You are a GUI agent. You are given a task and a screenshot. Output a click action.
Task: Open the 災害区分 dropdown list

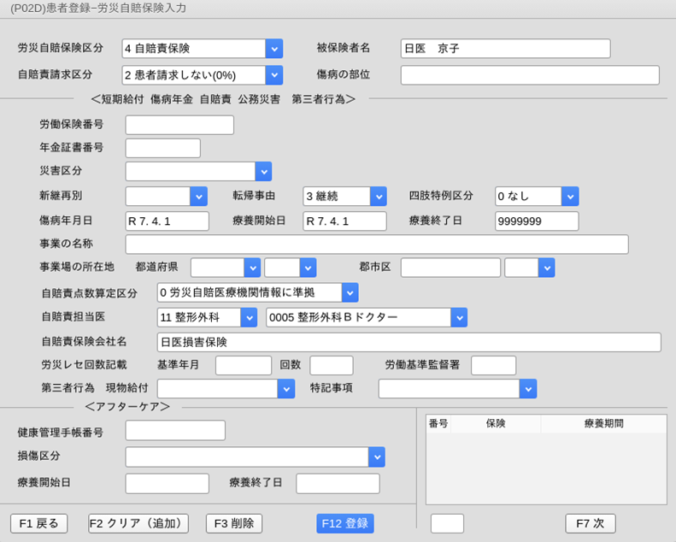point(263,172)
